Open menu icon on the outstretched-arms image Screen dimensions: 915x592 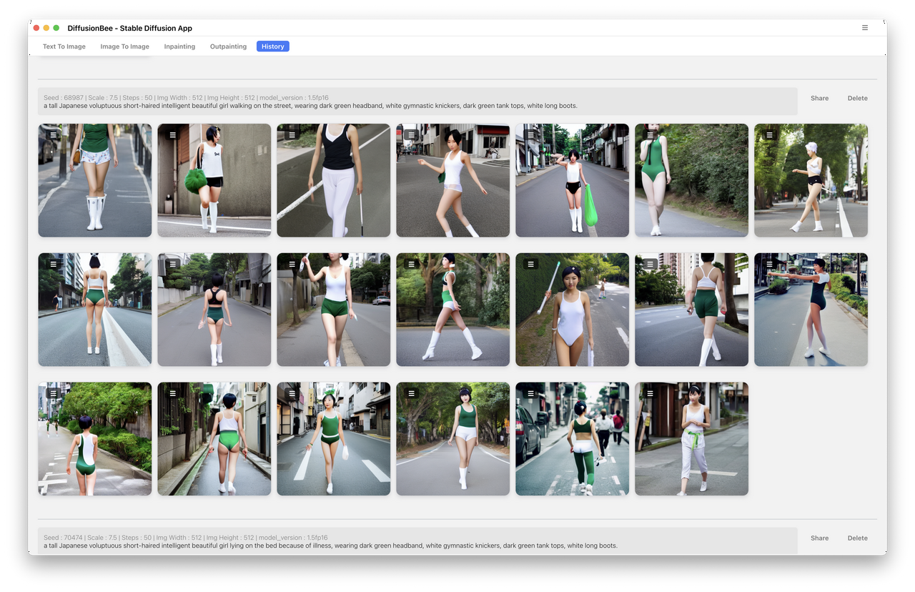click(x=769, y=264)
